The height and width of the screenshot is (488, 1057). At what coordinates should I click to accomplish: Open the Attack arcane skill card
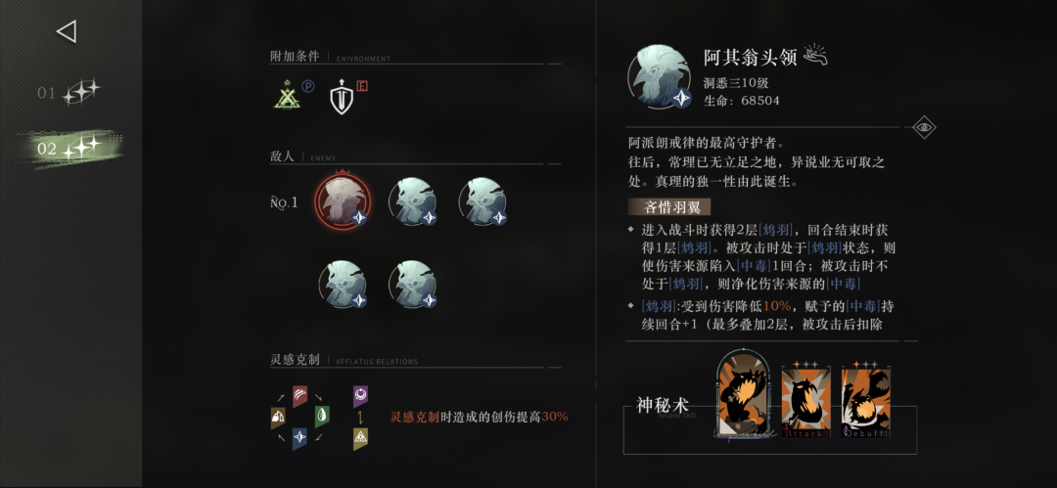pos(806,401)
